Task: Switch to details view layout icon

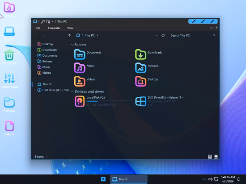Action: click(x=210, y=157)
